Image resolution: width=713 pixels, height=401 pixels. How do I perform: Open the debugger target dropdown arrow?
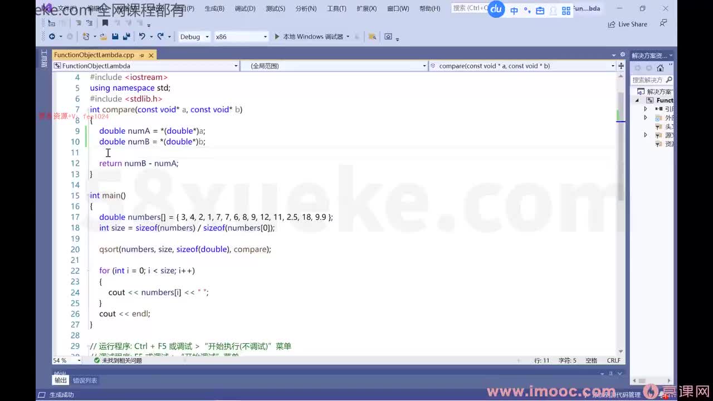pyautogui.click(x=348, y=37)
